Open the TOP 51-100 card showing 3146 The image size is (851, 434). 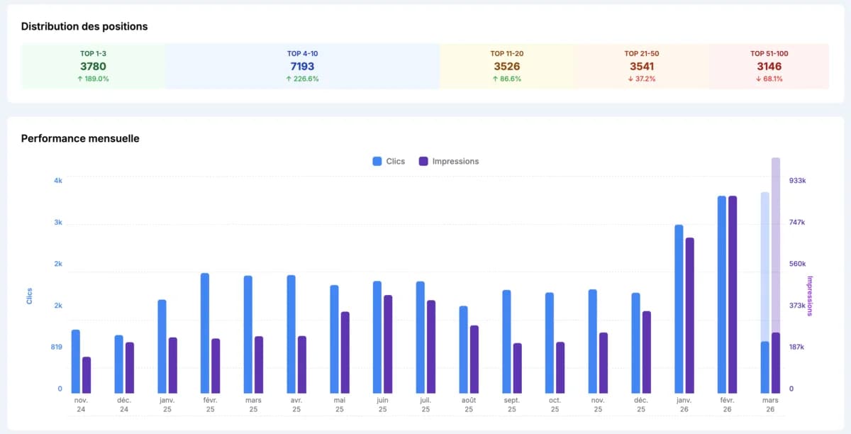click(772, 66)
